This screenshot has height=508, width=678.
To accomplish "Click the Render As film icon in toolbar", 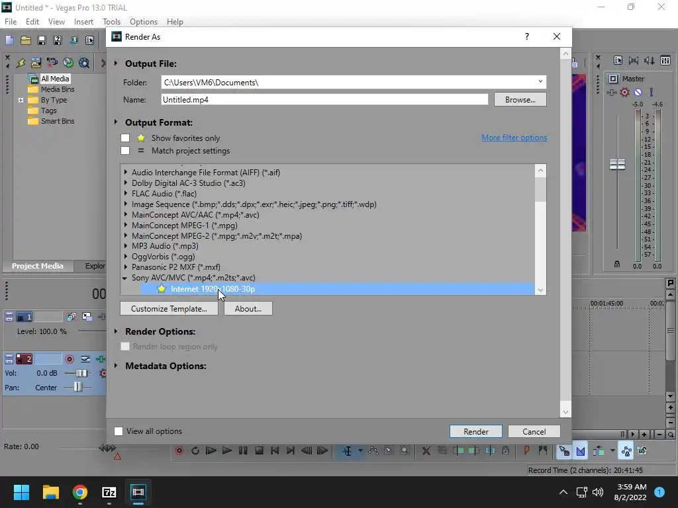I will click(x=73, y=40).
